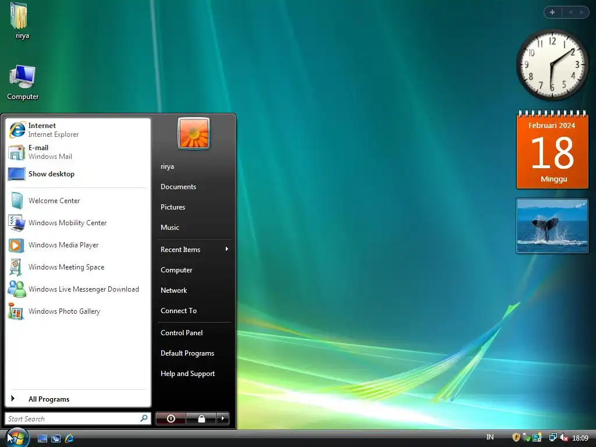Click Show desktop in Start menu

[x=78, y=174]
